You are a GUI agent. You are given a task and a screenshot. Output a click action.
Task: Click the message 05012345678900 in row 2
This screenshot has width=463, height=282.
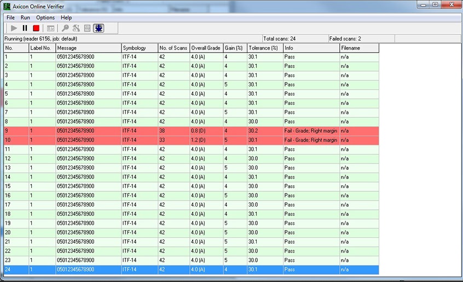[89, 66]
